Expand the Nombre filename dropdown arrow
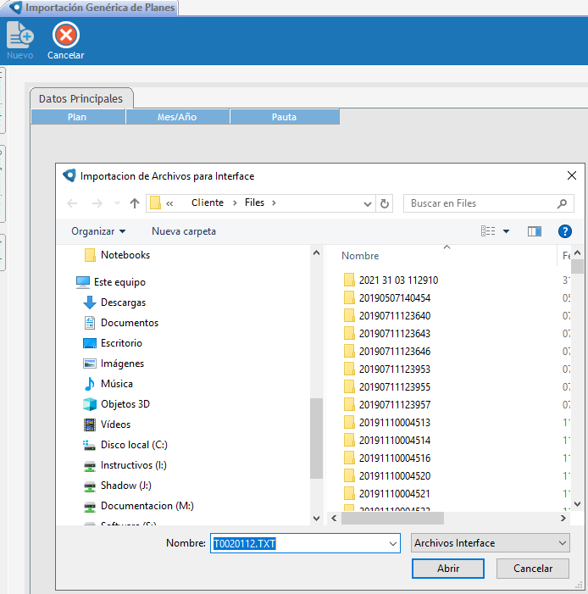Viewport: 588px width, 594px height. tap(392, 543)
